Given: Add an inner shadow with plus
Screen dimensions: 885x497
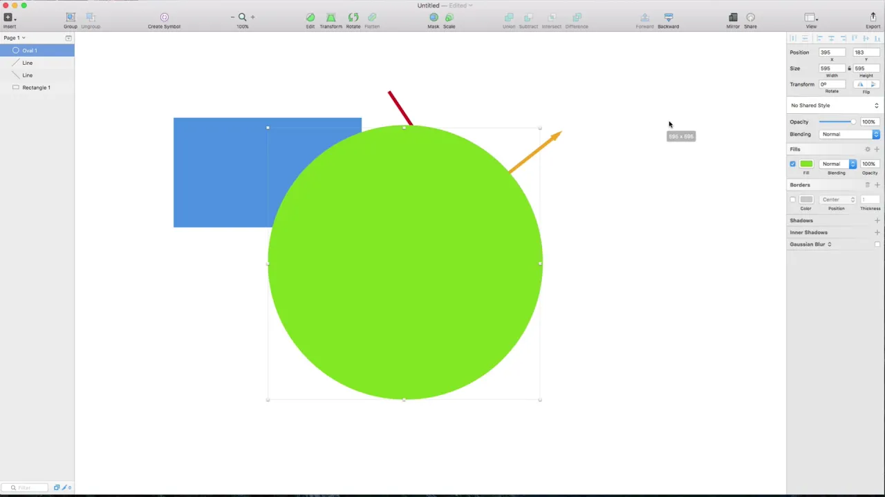Looking at the screenshot, I should pyautogui.click(x=877, y=233).
